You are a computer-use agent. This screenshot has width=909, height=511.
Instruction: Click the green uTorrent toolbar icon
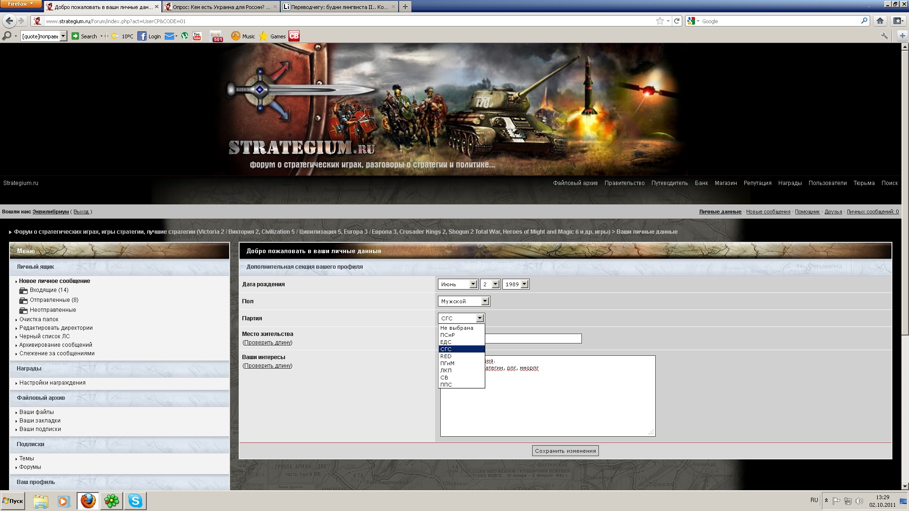(185, 36)
